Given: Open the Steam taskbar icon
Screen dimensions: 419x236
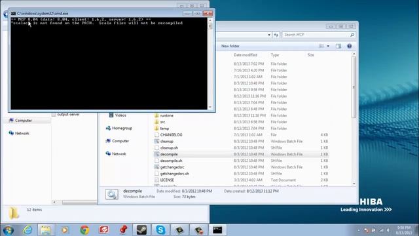Looking at the screenshot, I should (x=141, y=230).
